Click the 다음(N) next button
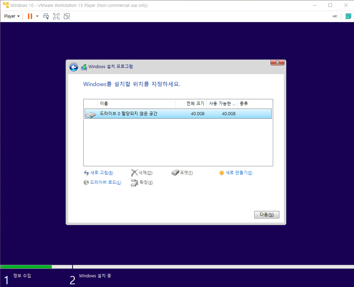This screenshot has width=354, height=287. pyautogui.click(x=267, y=215)
